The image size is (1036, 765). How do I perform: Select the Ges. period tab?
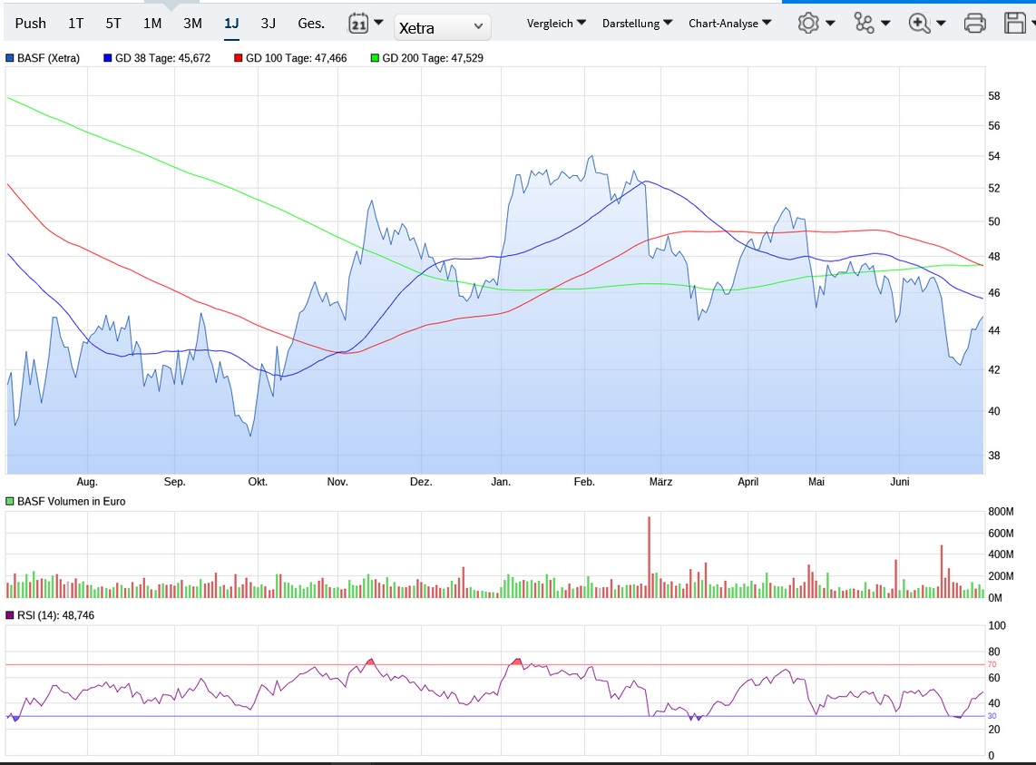(x=310, y=23)
